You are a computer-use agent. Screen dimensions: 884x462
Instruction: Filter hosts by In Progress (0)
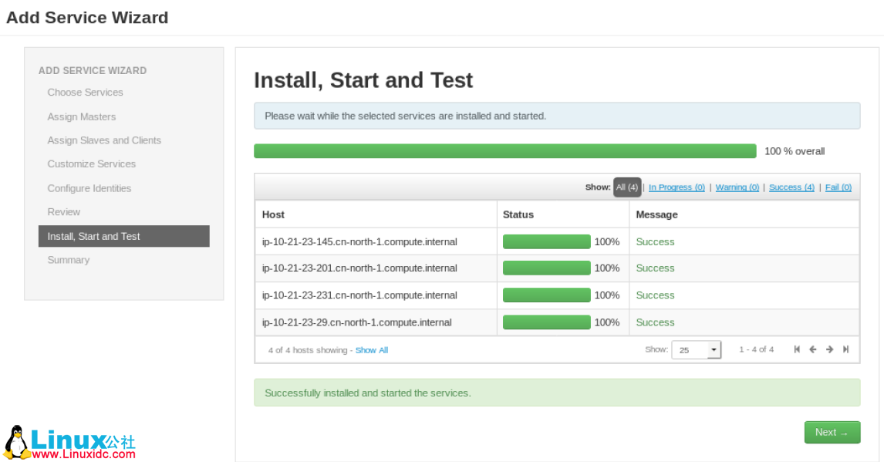(676, 187)
